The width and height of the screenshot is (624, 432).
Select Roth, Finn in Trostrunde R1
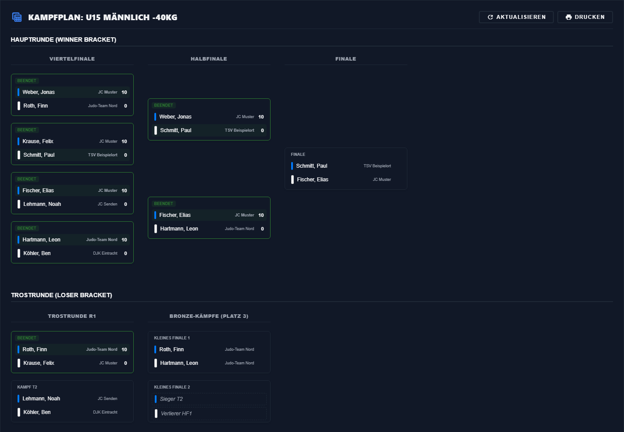(x=72, y=349)
